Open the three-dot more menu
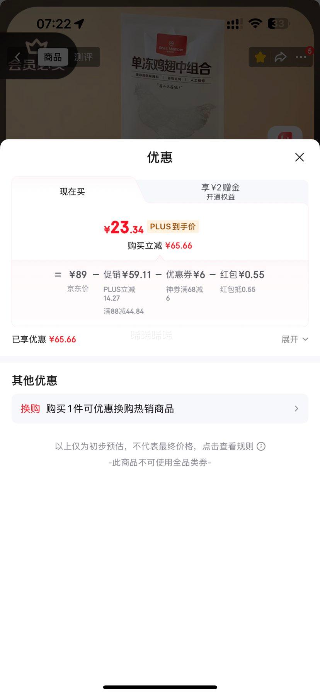The height and width of the screenshot is (695, 320). coord(301,57)
